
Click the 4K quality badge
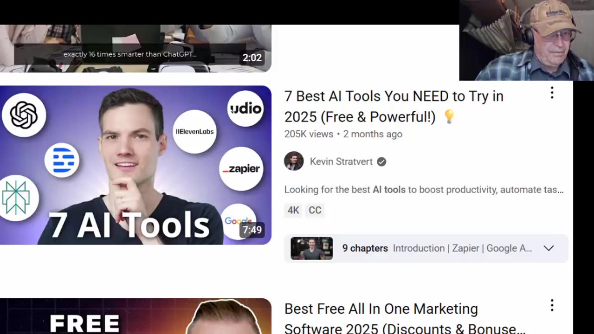pyautogui.click(x=293, y=210)
